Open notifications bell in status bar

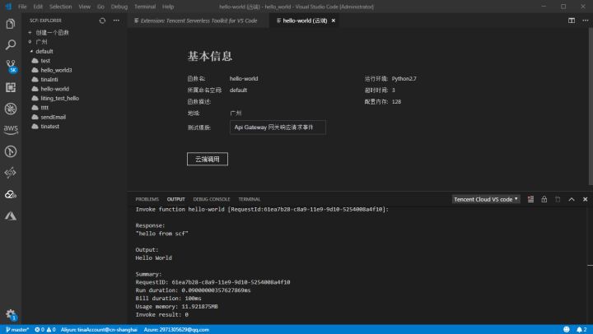(581, 329)
